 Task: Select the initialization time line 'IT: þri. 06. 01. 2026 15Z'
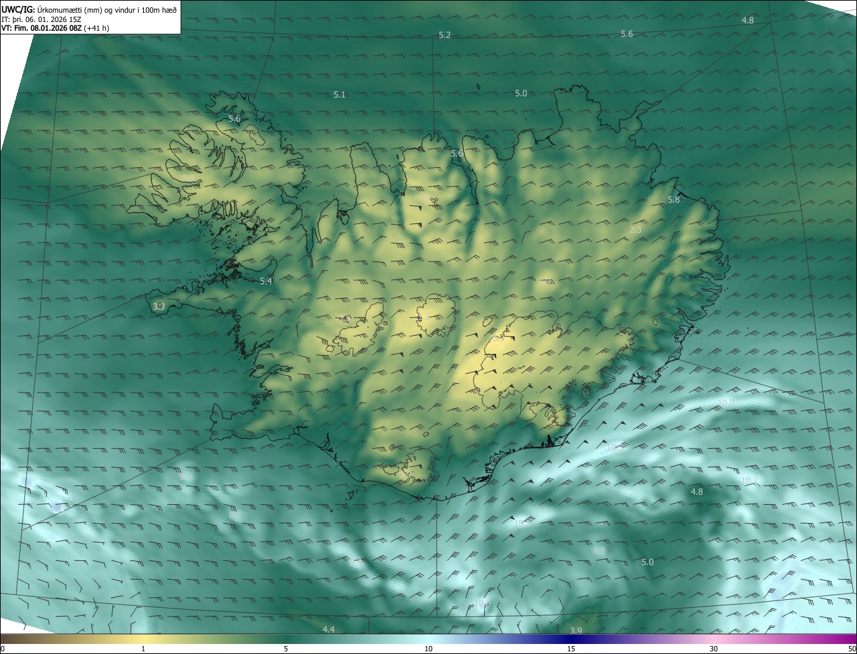pos(41,19)
